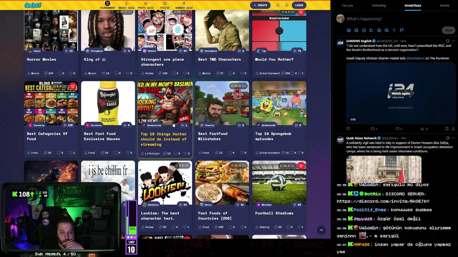Click the Grok icon on i24NEWS post
Screen dimensions: 458x257
447,41
